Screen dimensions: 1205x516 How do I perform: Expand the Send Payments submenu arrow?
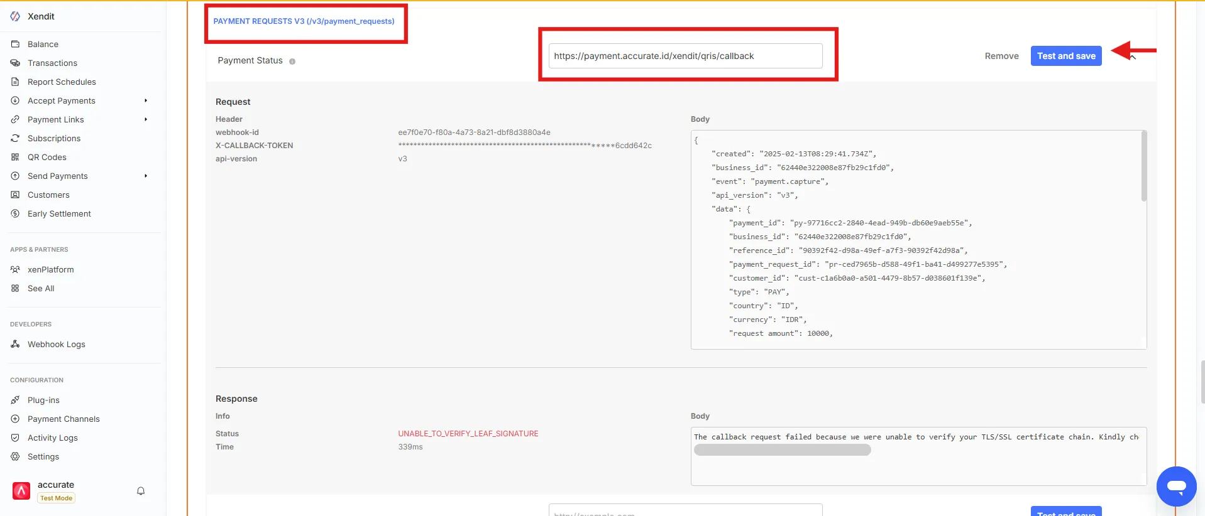click(x=146, y=176)
